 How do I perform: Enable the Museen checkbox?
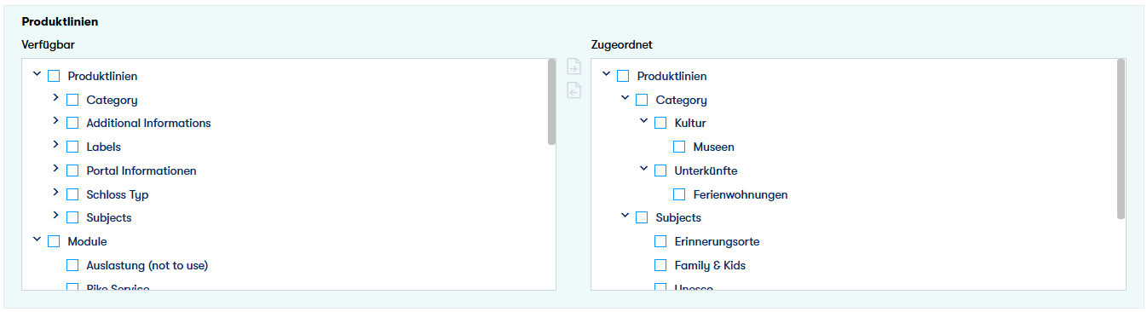pyautogui.click(x=679, y=147)
